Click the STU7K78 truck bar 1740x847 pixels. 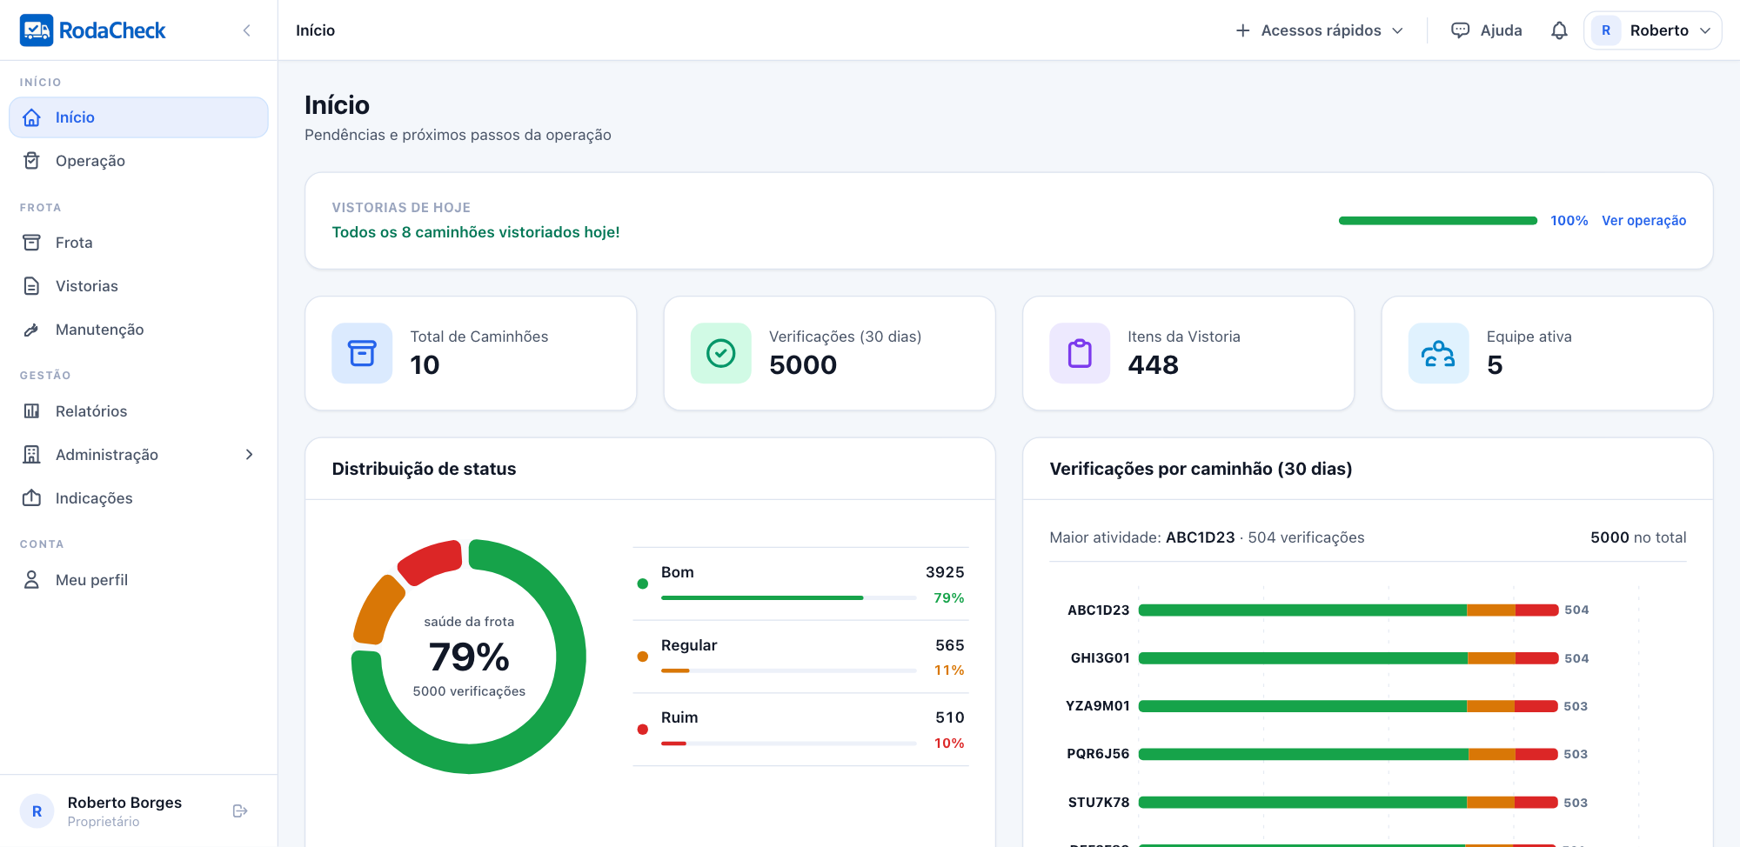[x=1348, y=803]
